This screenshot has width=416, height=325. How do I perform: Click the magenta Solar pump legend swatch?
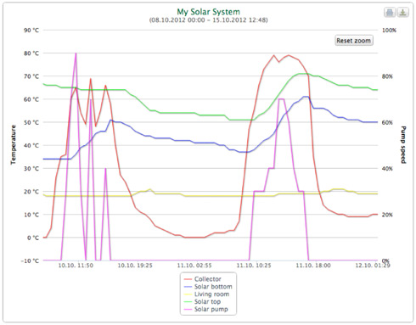(x=188, y=310)
